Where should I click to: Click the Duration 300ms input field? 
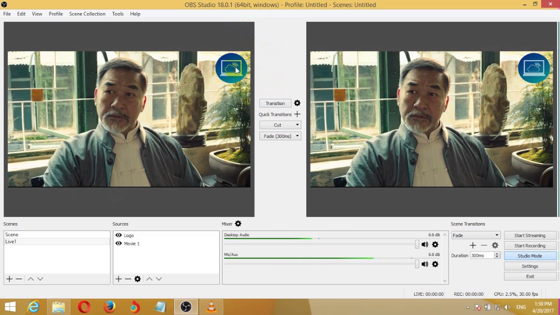(482, 255)
